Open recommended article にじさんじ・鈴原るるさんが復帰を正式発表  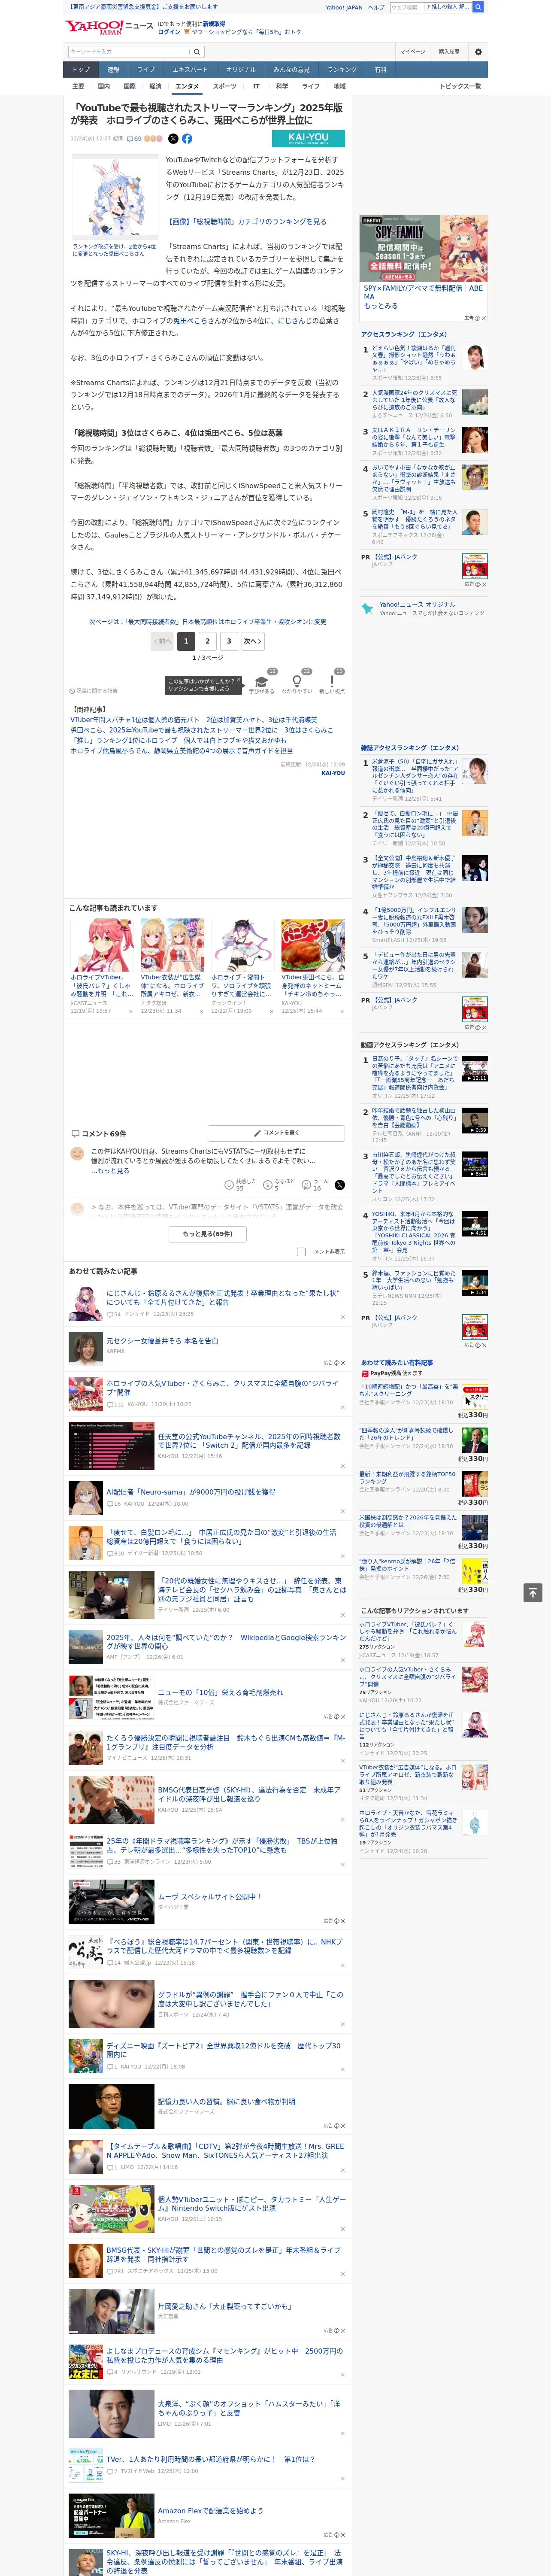(223, 1297)
